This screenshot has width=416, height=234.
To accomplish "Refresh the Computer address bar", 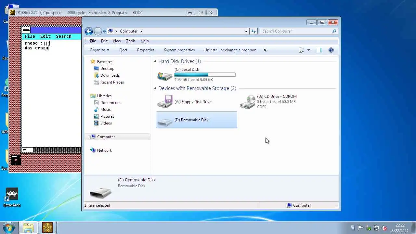I will pyautogui.click(x=253, y=31).
